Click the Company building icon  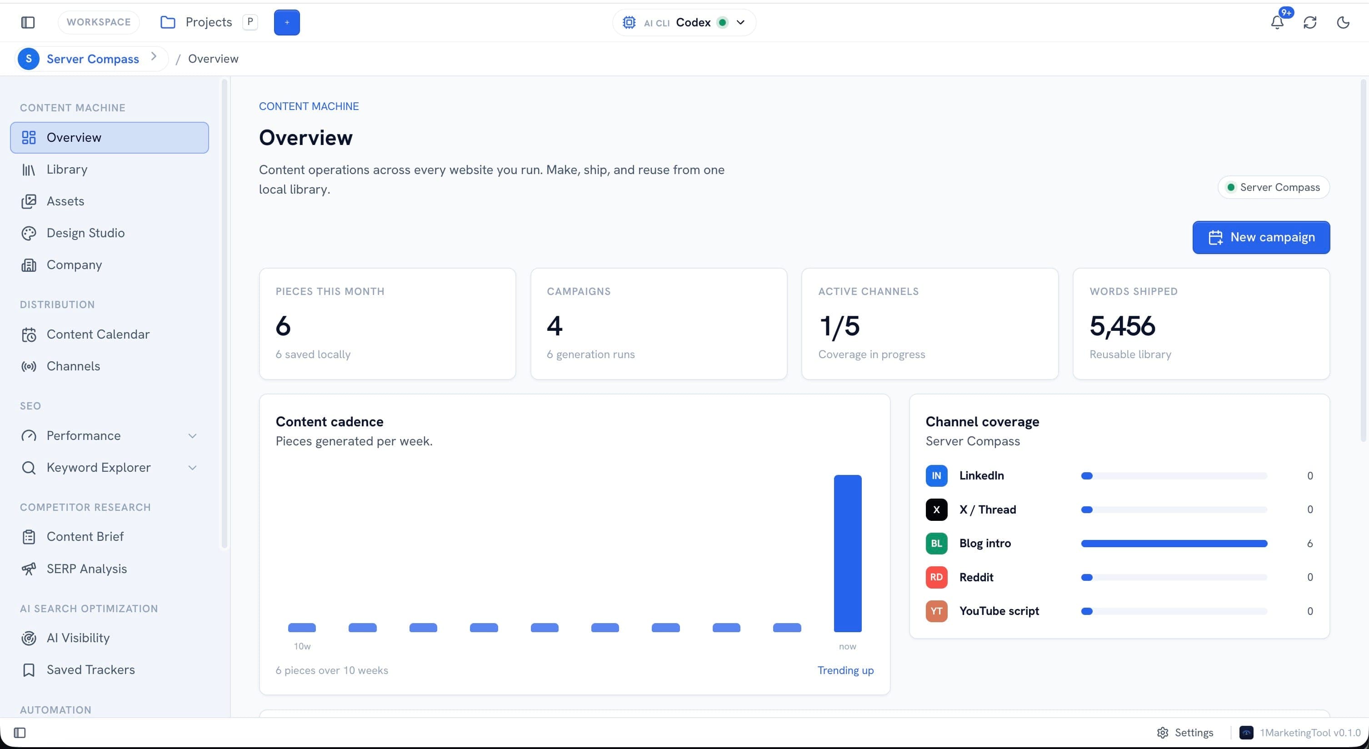click(x=29, y=265)
